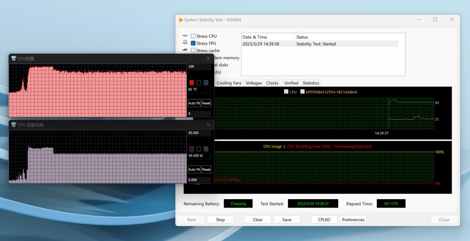The height and width of the screenshot is (241, 470).
Task: Hide the CPU line in temperature graph
Action: pos(286,92)
